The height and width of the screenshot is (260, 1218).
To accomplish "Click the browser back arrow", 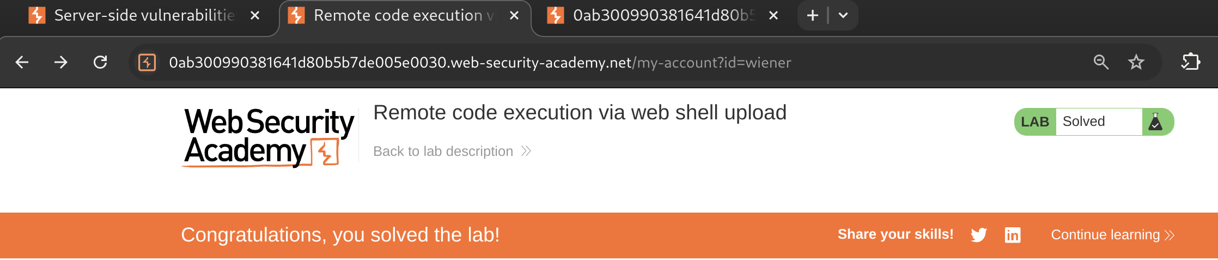I will 22,63.
